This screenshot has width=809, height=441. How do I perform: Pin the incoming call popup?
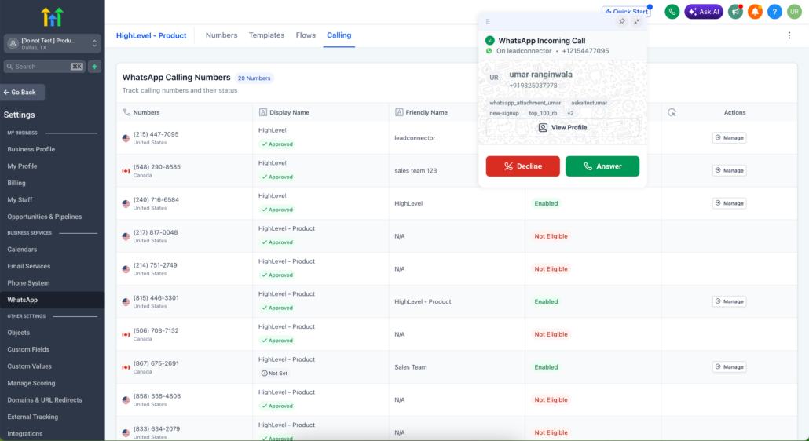[622, 21]
